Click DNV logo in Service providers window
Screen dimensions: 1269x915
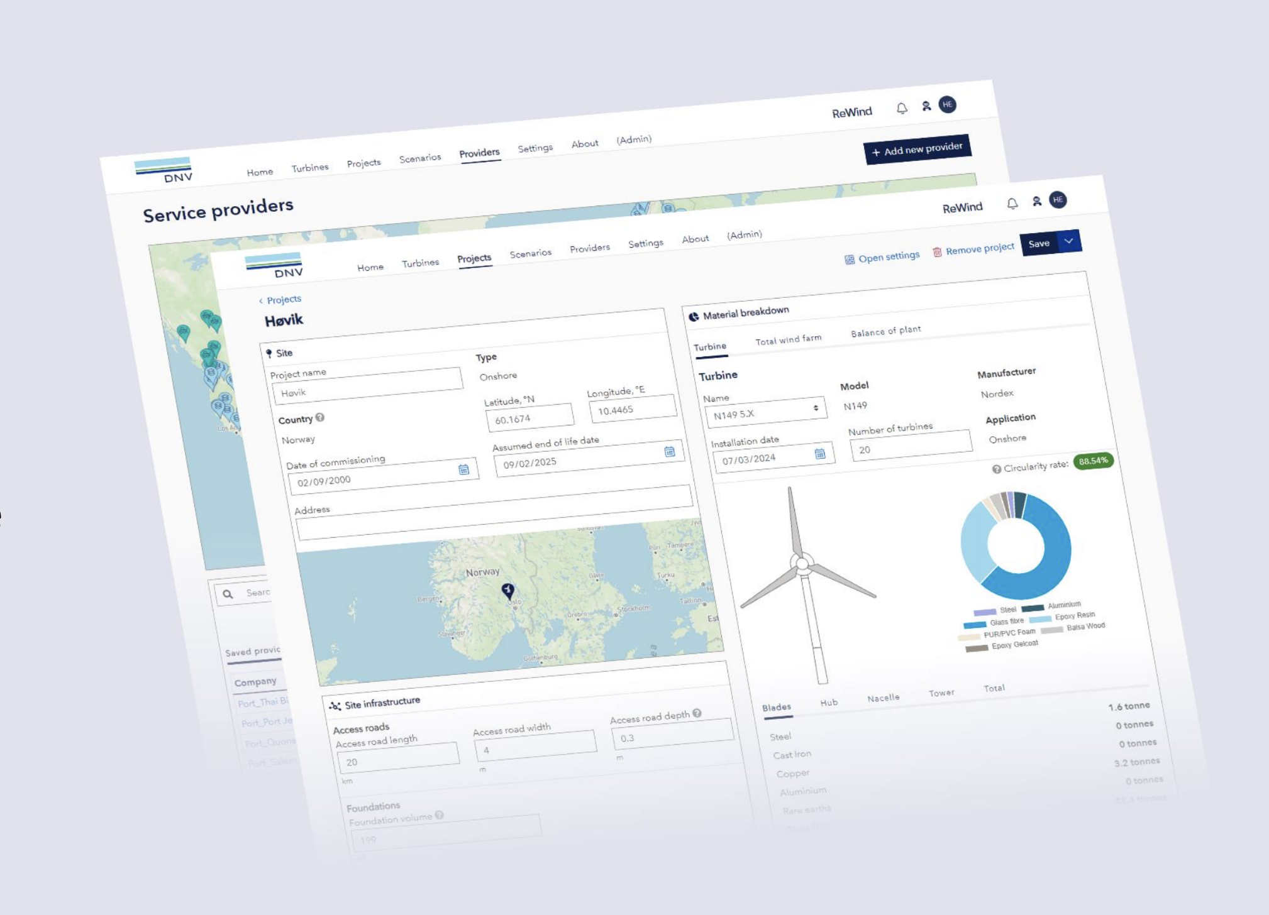(x=163, y=170)
